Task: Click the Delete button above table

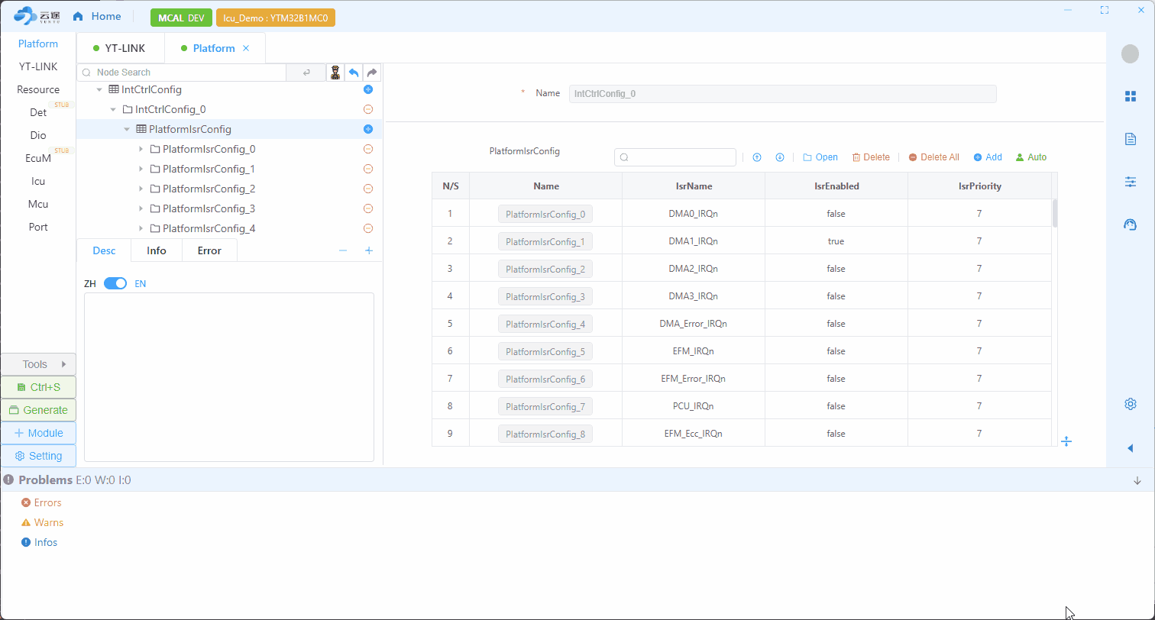Action: coord(871,157)
